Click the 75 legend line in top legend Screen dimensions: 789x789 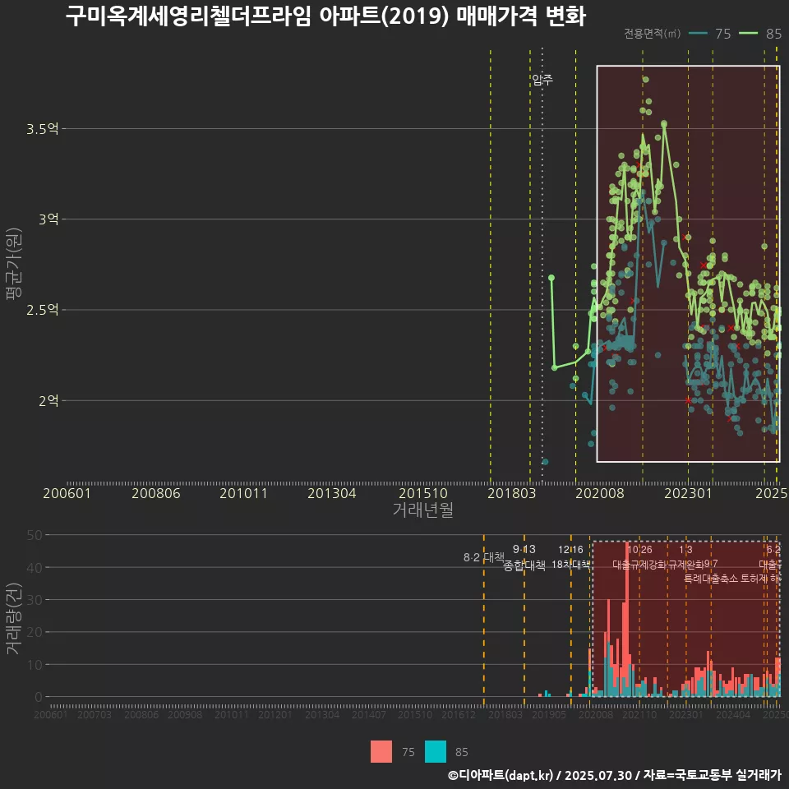click(x=698, y=34)
